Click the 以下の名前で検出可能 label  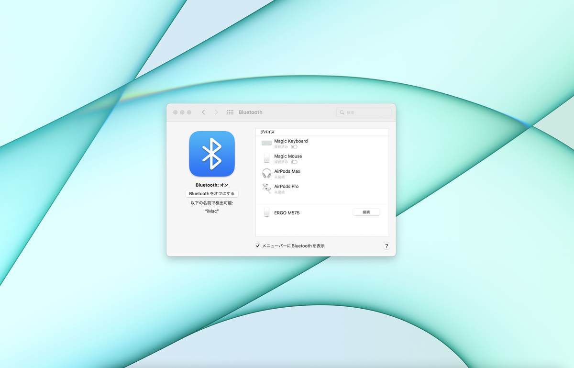(212, 203)
